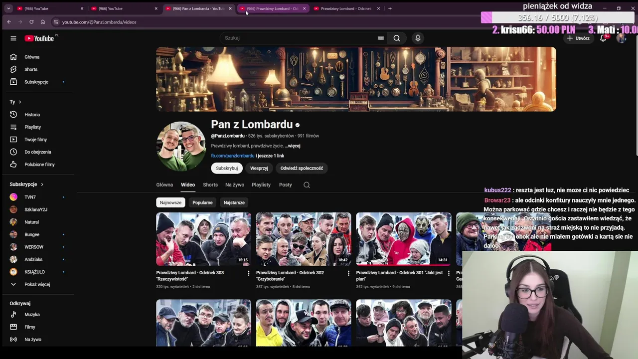This screenshot has height=359, width=638.
Task: Open options menu for Odcinek 303
Action: (x=249, y=273)
